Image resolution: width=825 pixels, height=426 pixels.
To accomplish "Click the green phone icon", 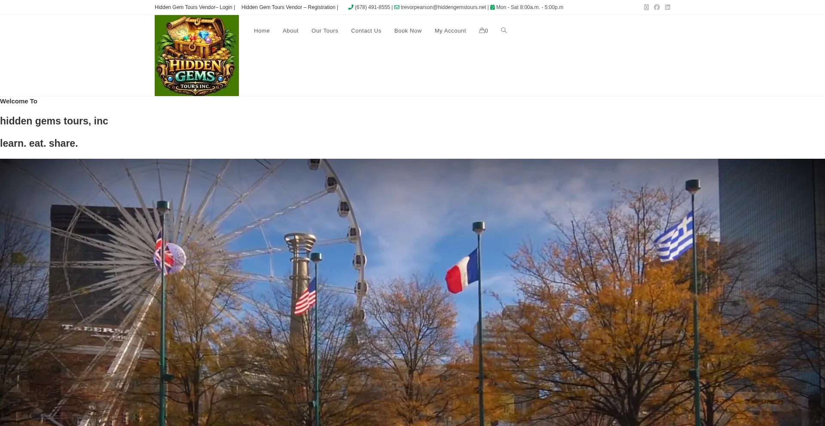I will [351, 7].
